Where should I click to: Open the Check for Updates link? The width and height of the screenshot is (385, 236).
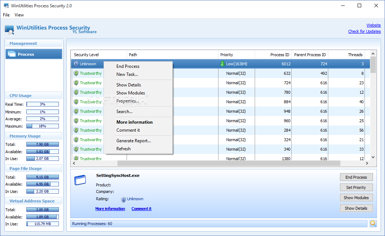click(x=365, y=31)
